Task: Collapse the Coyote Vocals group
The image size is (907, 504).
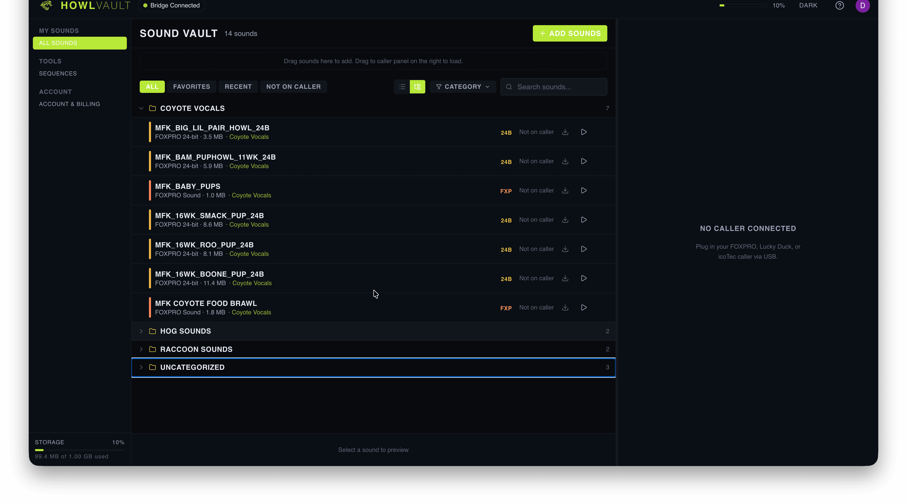Action: tap(141, 108)
